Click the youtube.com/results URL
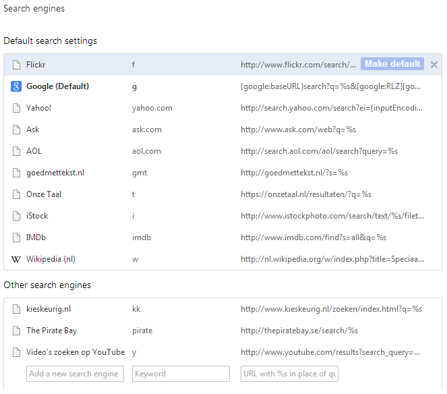 (x=330, y=352)
